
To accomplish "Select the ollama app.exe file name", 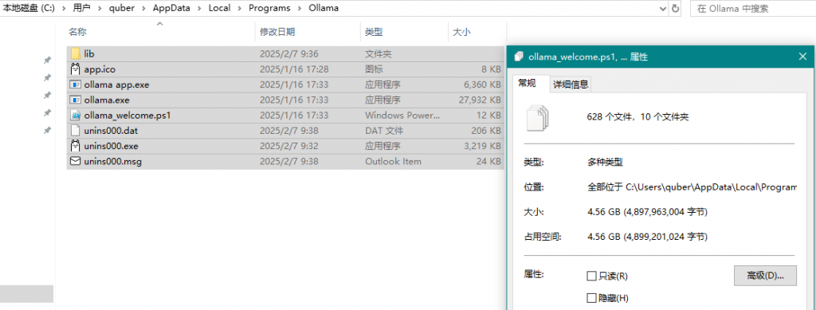I will pos(116,84).
